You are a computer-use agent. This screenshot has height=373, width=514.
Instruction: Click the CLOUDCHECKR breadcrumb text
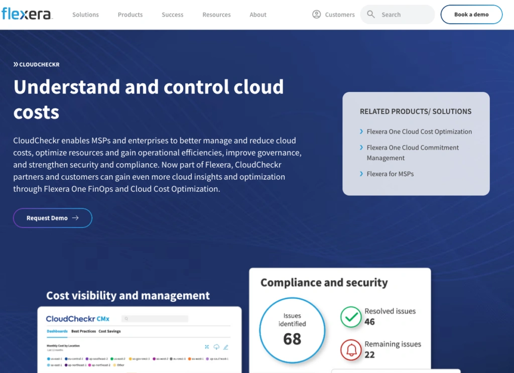(x=39, y=65)
